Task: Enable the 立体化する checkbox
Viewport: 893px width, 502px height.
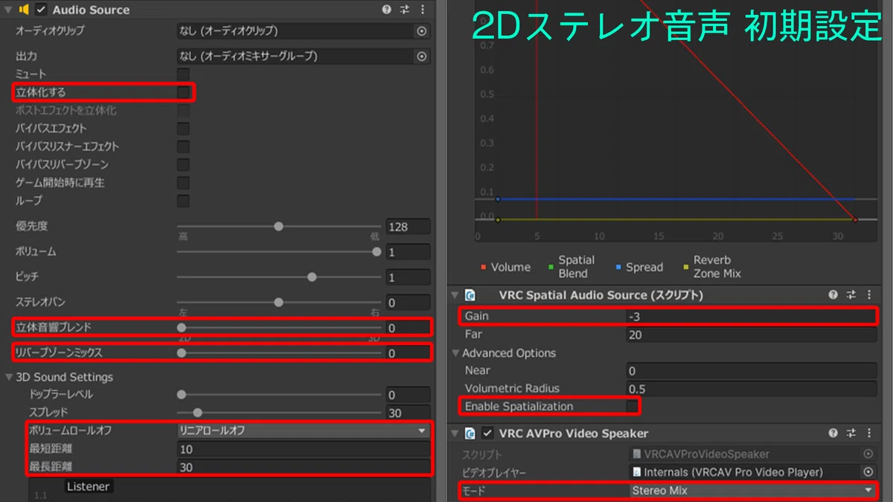Action: click(183, 92)
